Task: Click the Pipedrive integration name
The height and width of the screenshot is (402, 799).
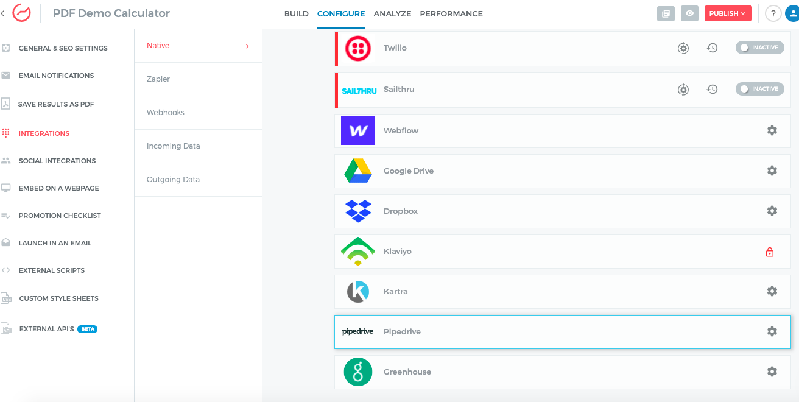Action: coord(402,332)
